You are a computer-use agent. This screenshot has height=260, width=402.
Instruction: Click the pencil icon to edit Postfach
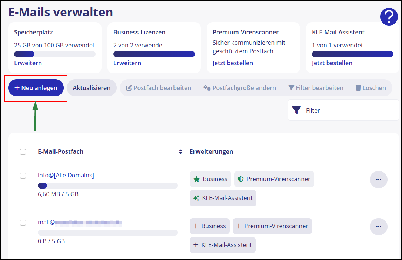(130, 87)
